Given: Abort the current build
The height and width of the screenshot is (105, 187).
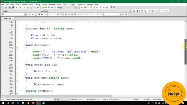Looking at the screenshot, I should [55, 8].
